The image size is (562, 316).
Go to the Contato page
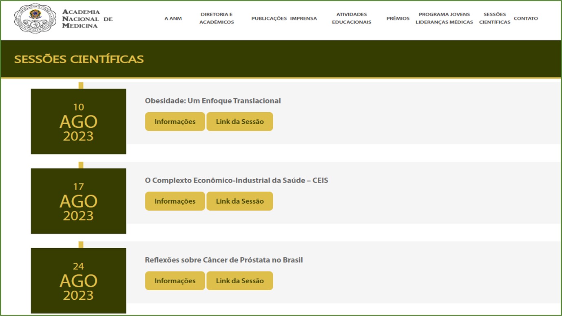pyautogui.click(x=526, y=18)
